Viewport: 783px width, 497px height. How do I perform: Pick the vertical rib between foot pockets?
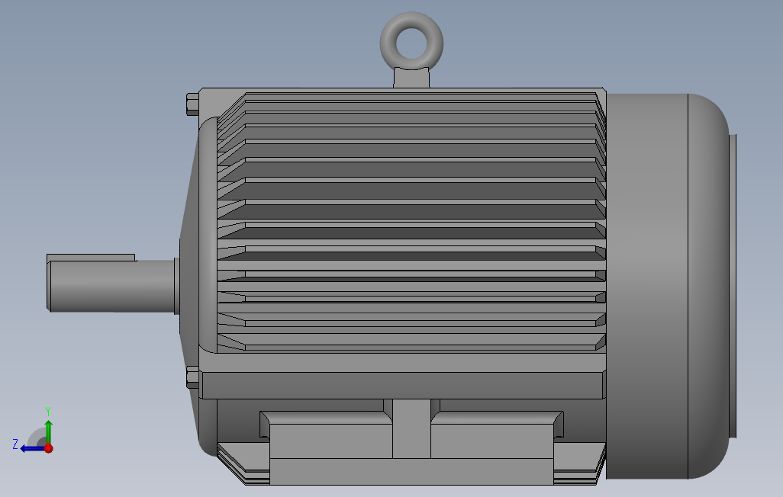411,428
